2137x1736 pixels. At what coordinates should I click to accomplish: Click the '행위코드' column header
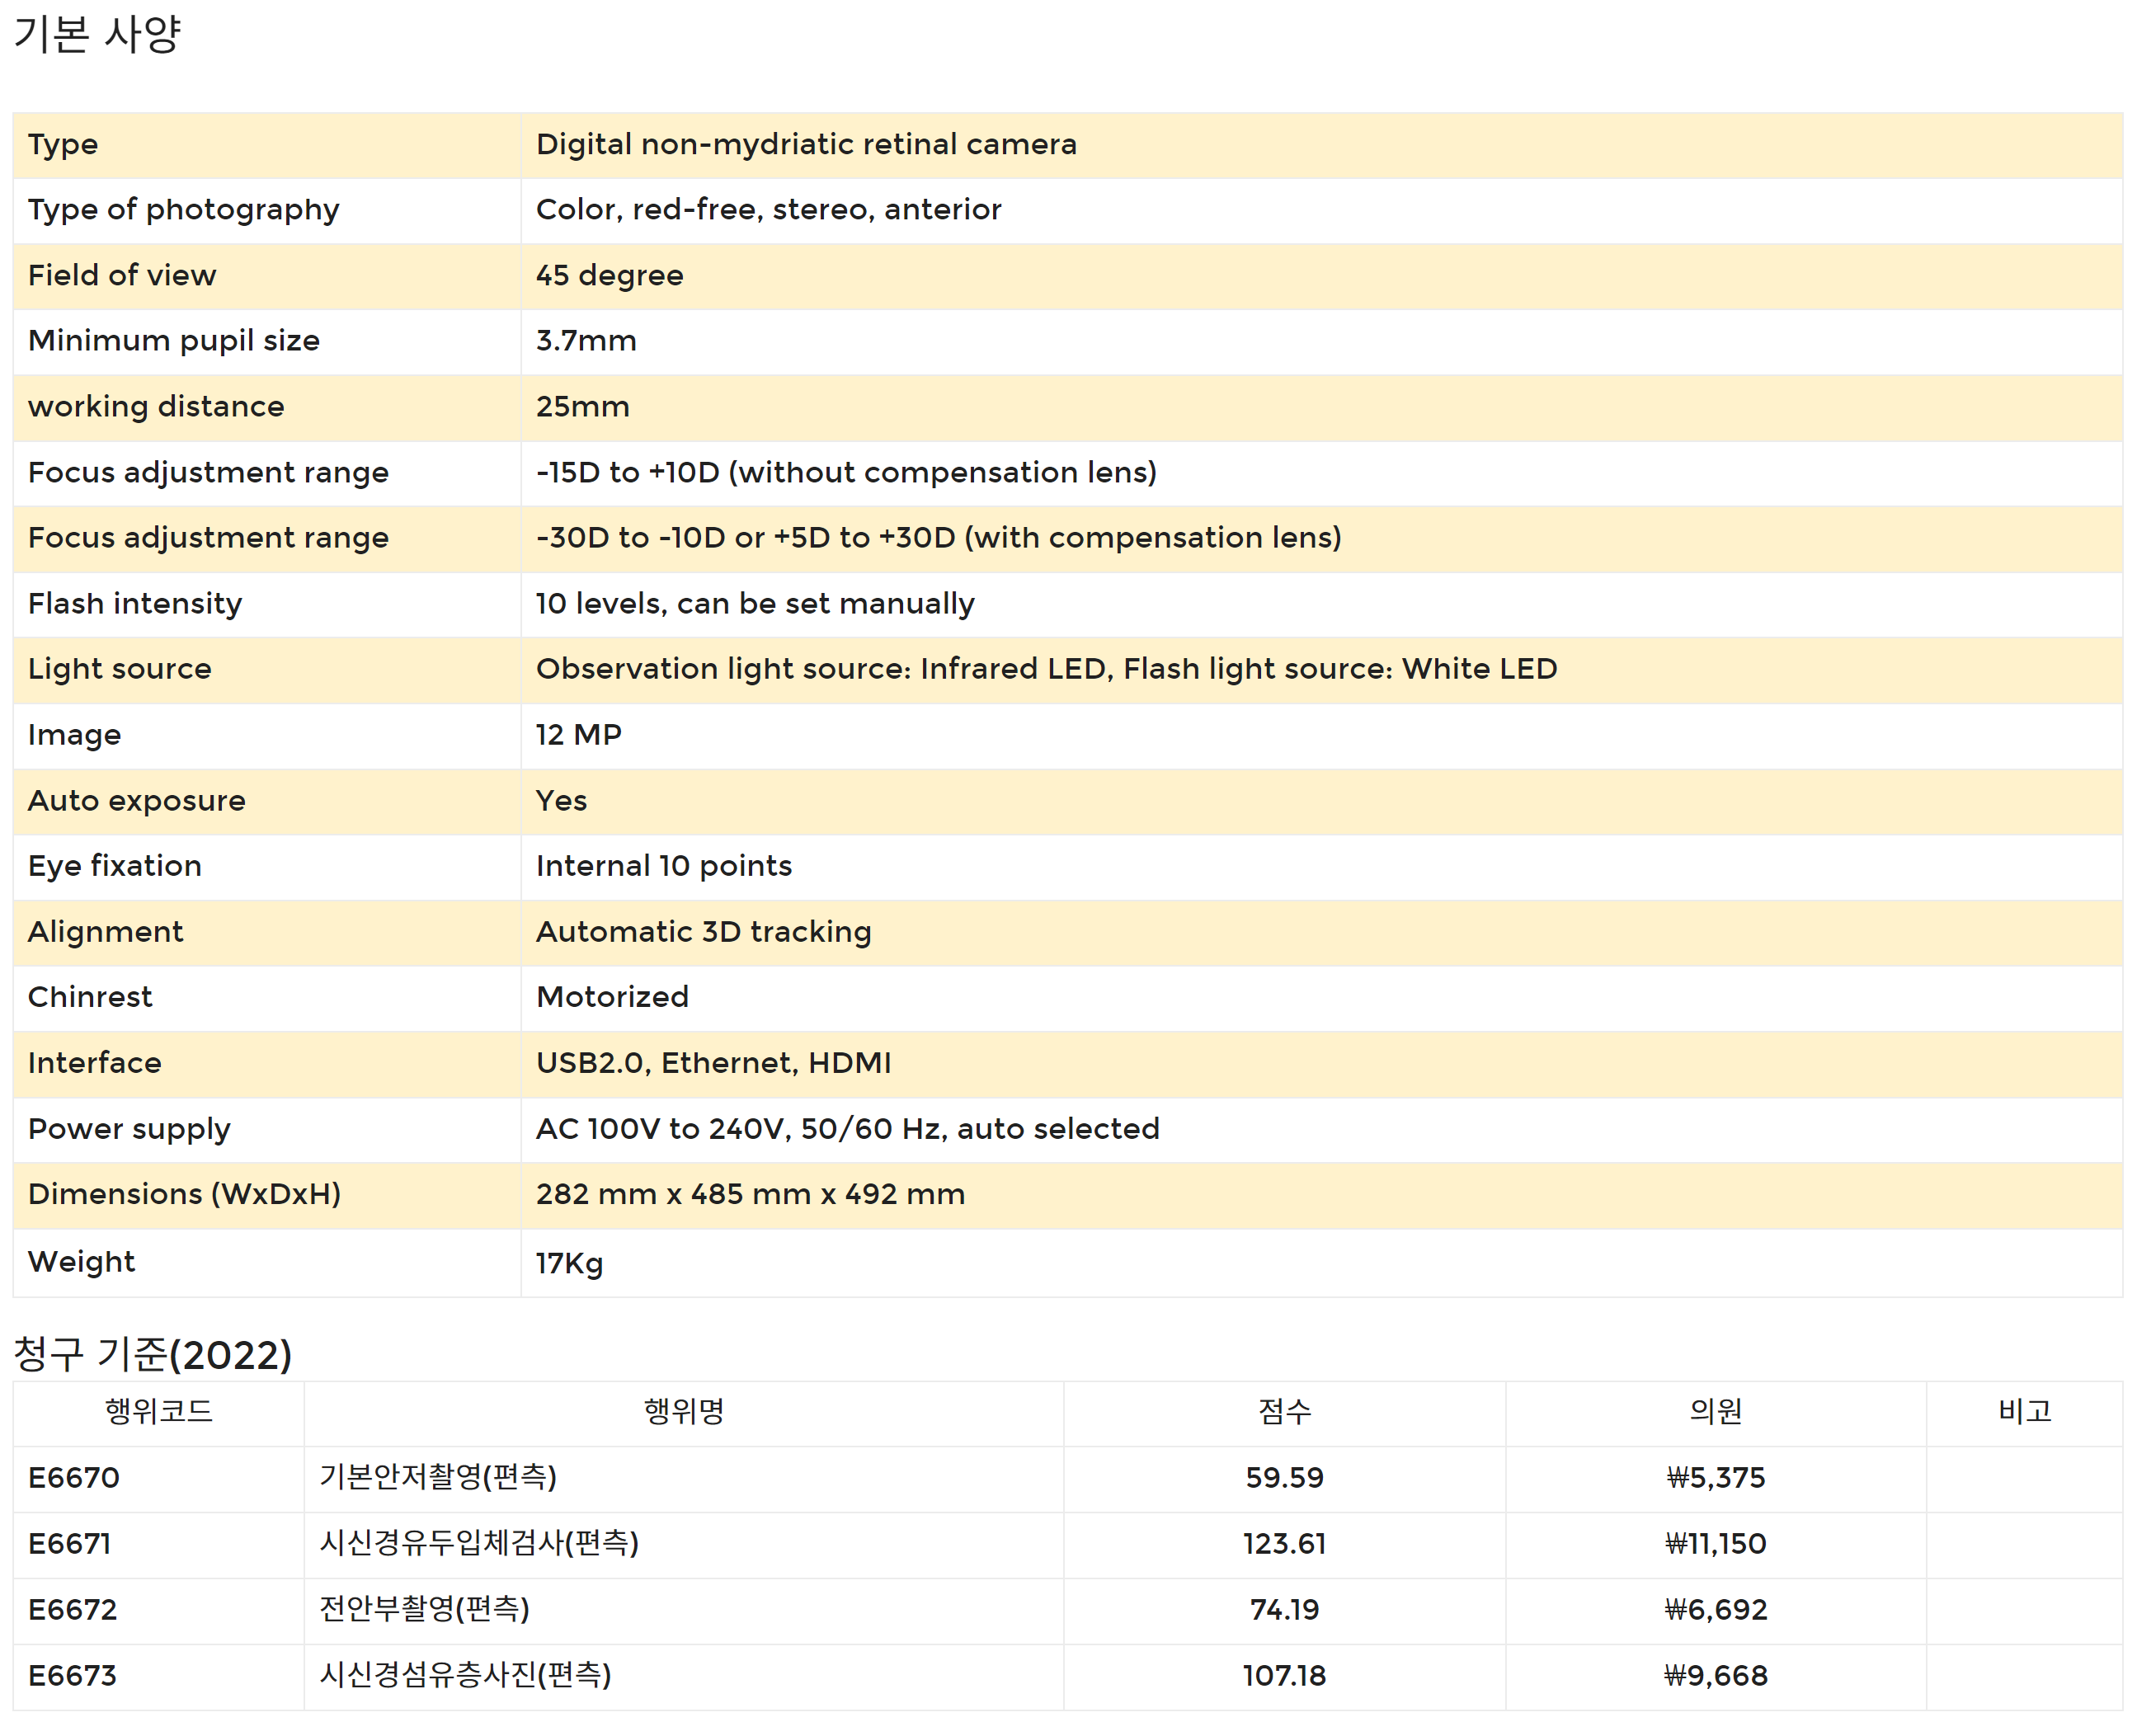(159, 1412)
